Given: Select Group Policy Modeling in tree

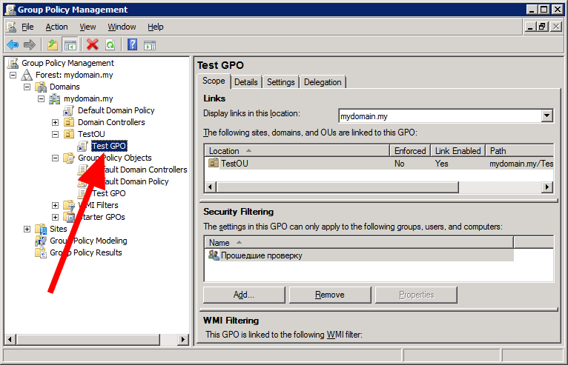Looking at the screenshot, I should pyautogui.click(x=88, y=241).
